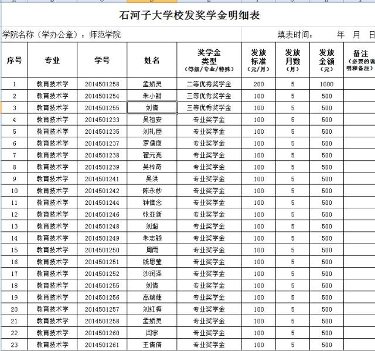Click the 序号 header cell
Image resolution: width=375 pixels, height=351 pixels.
coord(14,60)
